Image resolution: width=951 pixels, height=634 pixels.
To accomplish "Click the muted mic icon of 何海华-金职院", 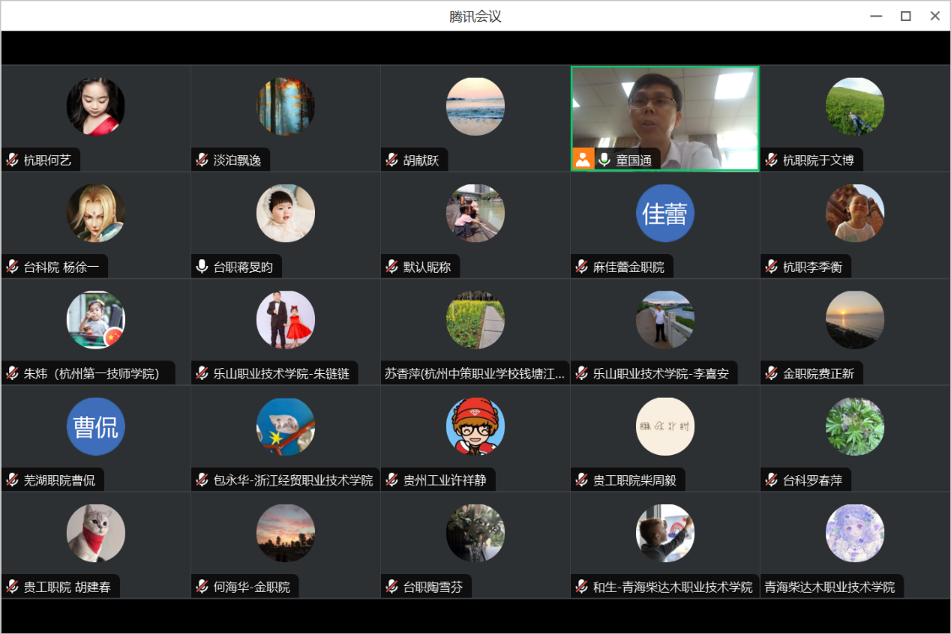I will tap(202, 587).
